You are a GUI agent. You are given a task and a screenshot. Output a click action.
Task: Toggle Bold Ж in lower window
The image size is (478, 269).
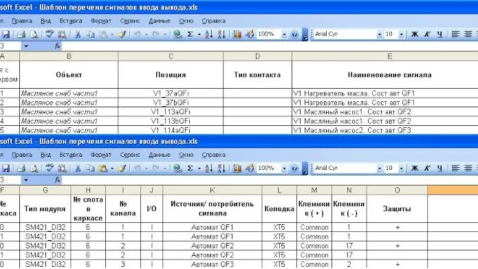coord(415,168)
